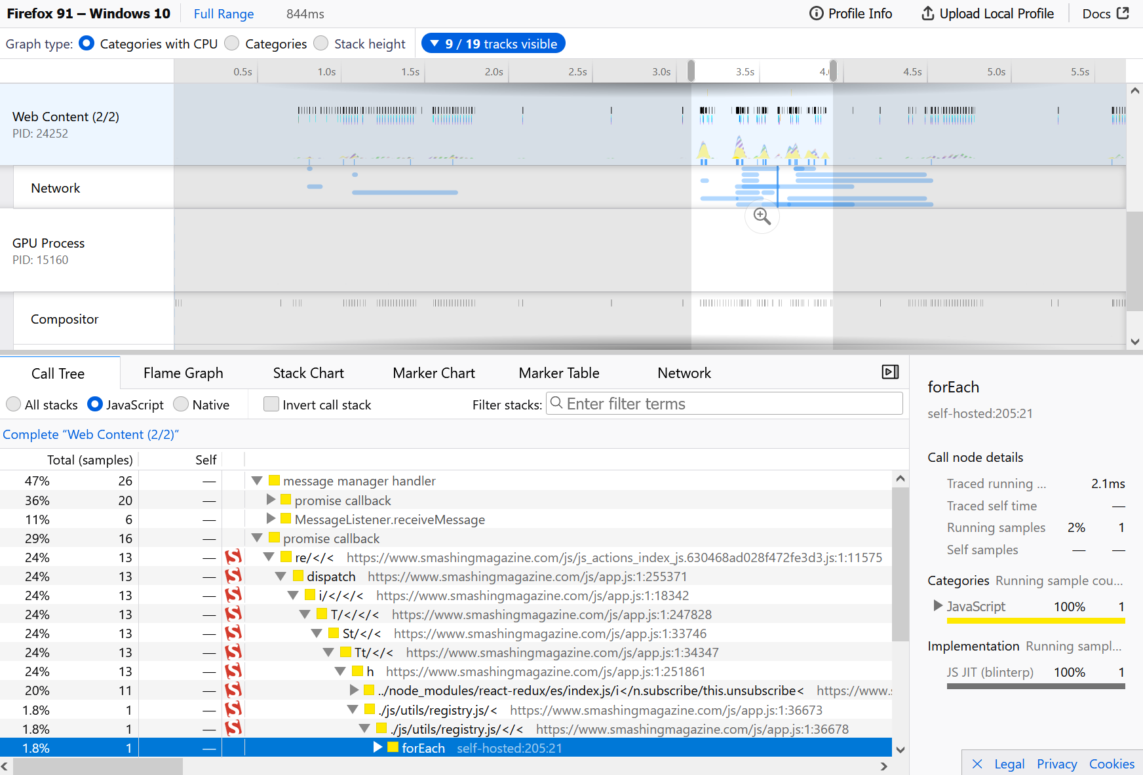Open Docs via the external link icon
This screenshot has width=1143, height=775.
pyautogui.click(x=1125, y=12)
